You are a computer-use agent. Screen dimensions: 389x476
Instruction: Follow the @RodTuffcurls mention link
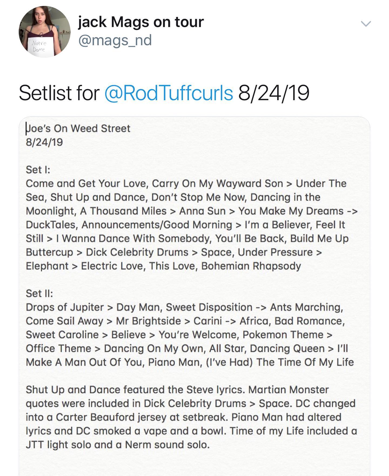point(169,93)
